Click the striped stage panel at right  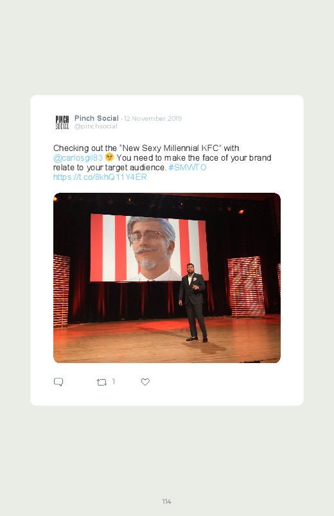246,287
